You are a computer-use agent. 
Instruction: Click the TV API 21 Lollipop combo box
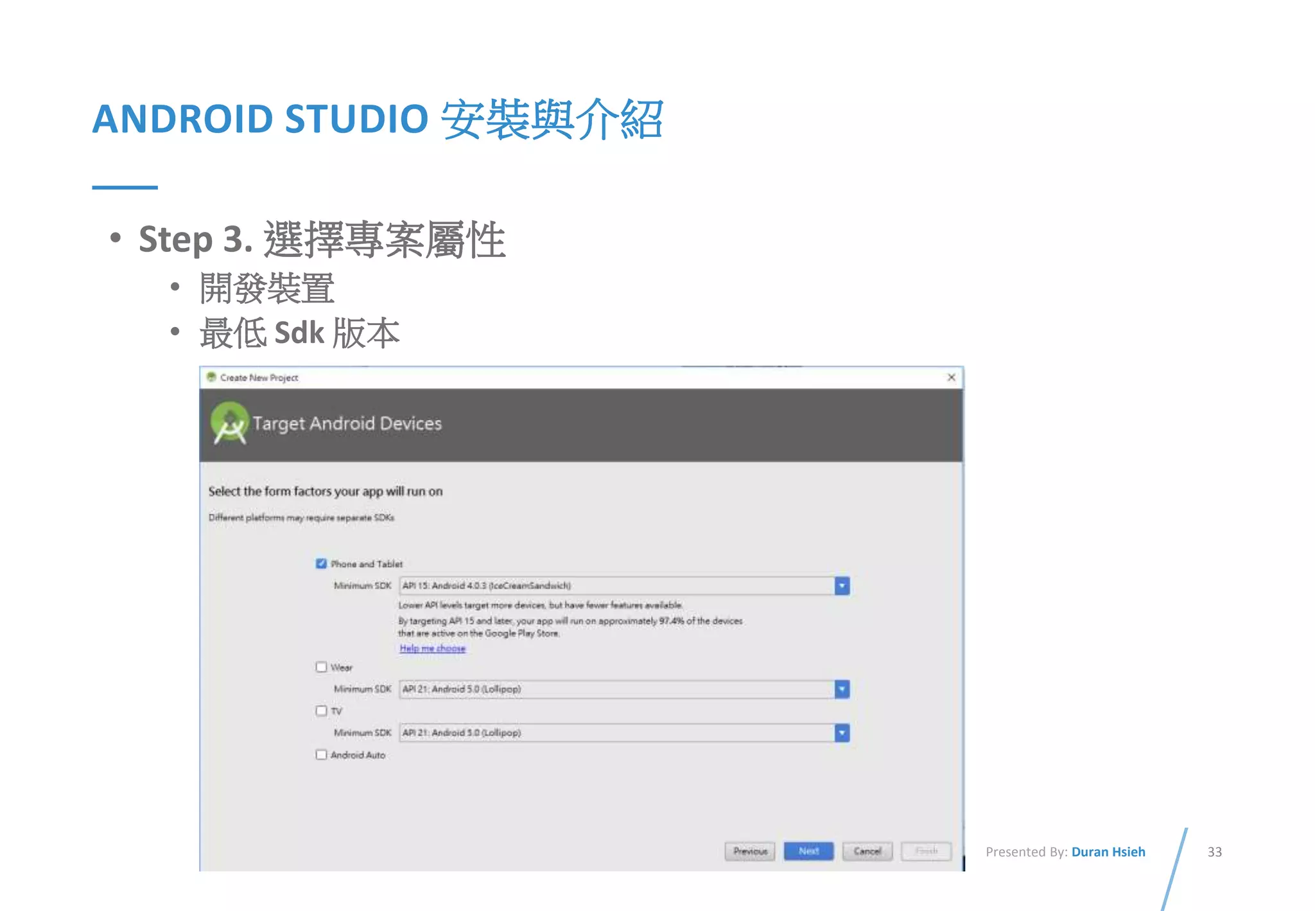(x=624, y=732)
